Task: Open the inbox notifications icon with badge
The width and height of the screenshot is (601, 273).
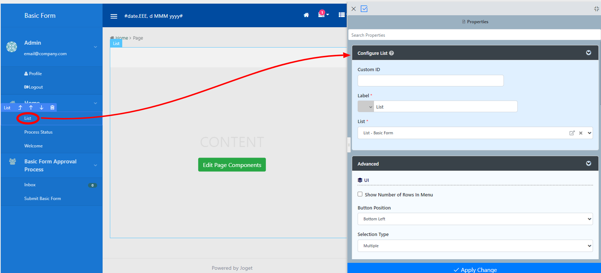Action: (x=323, y=14)
